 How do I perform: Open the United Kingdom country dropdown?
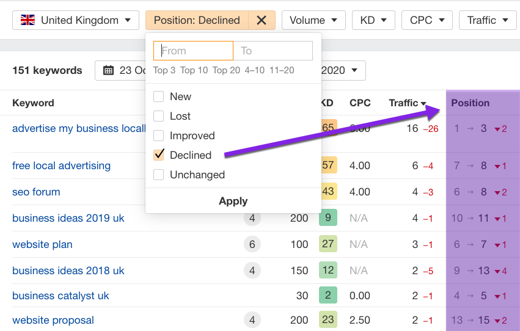click(76, 20)
